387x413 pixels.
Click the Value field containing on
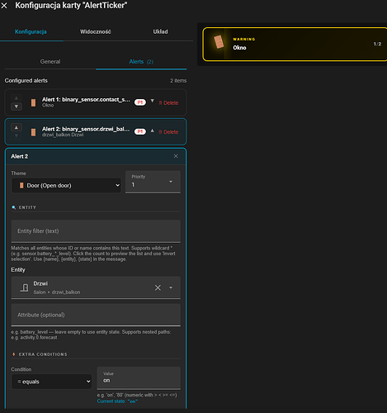click(139, 378)
